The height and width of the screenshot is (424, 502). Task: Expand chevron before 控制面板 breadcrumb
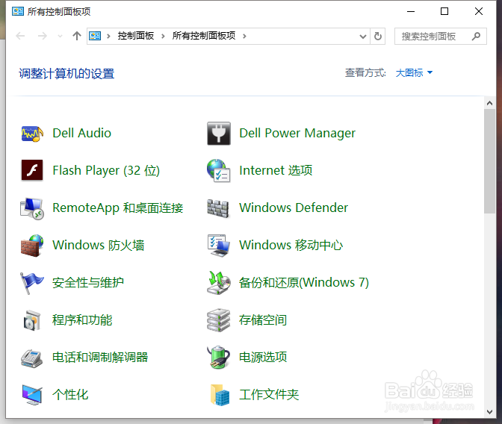point(108,36)
